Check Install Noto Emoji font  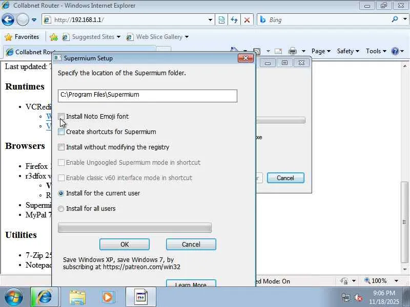click(x=61, y=117)
